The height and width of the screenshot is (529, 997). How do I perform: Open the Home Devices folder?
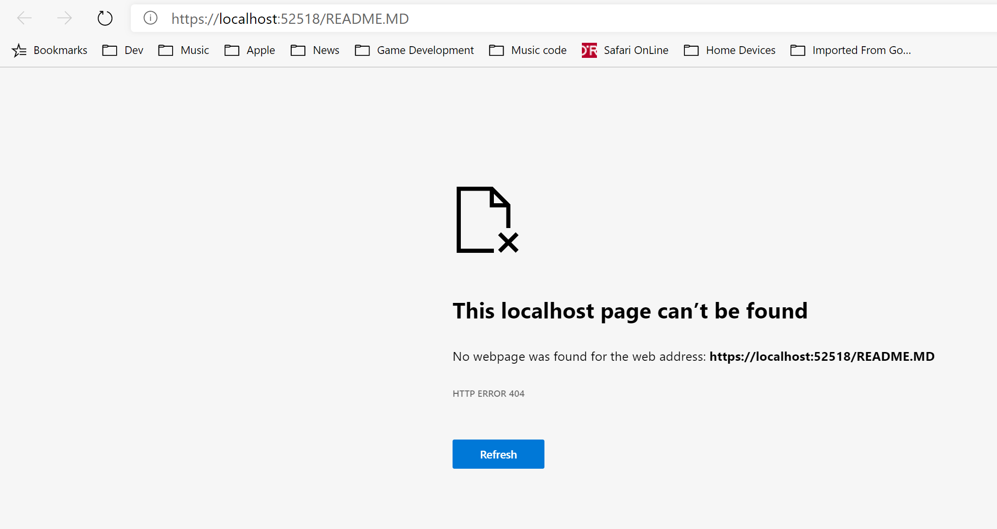point(730,50)
